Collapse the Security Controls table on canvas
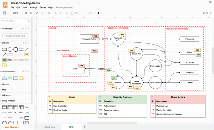This screenshot has height=130, width=214. pos(100,97)
